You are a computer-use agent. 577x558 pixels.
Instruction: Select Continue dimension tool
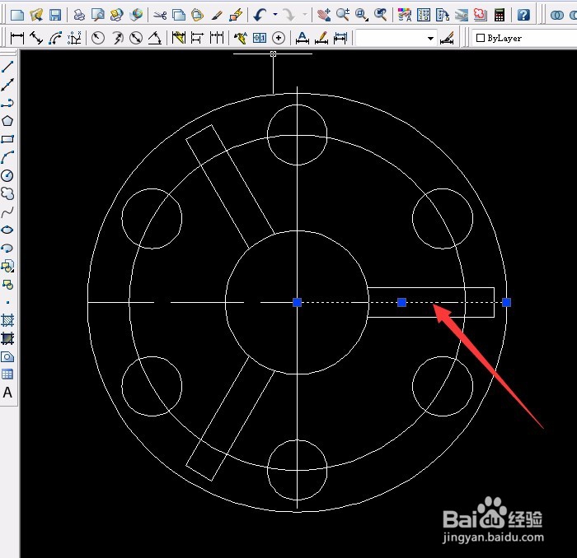[217, 38]
